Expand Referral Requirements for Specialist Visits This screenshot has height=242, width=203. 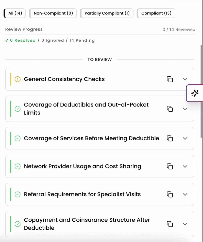[185, 194]
